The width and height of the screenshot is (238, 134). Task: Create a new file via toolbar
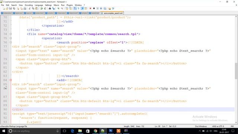point(4,9)
